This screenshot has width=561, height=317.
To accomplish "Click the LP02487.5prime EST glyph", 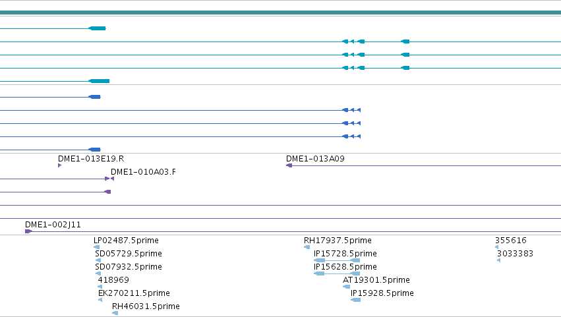I will click(x=97, y=247).
